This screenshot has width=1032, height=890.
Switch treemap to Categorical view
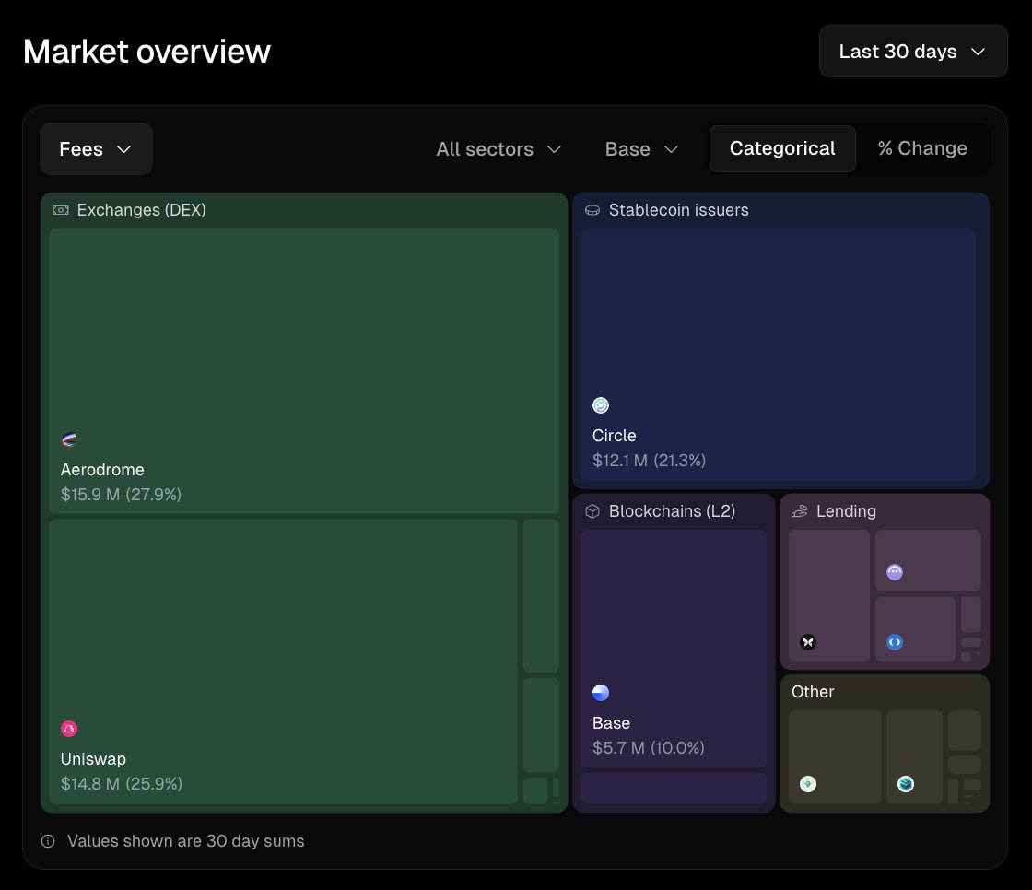click(782, 148)
